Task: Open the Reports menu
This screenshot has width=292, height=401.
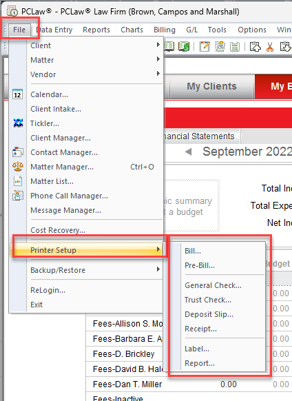Action: [x=96, y=30]
